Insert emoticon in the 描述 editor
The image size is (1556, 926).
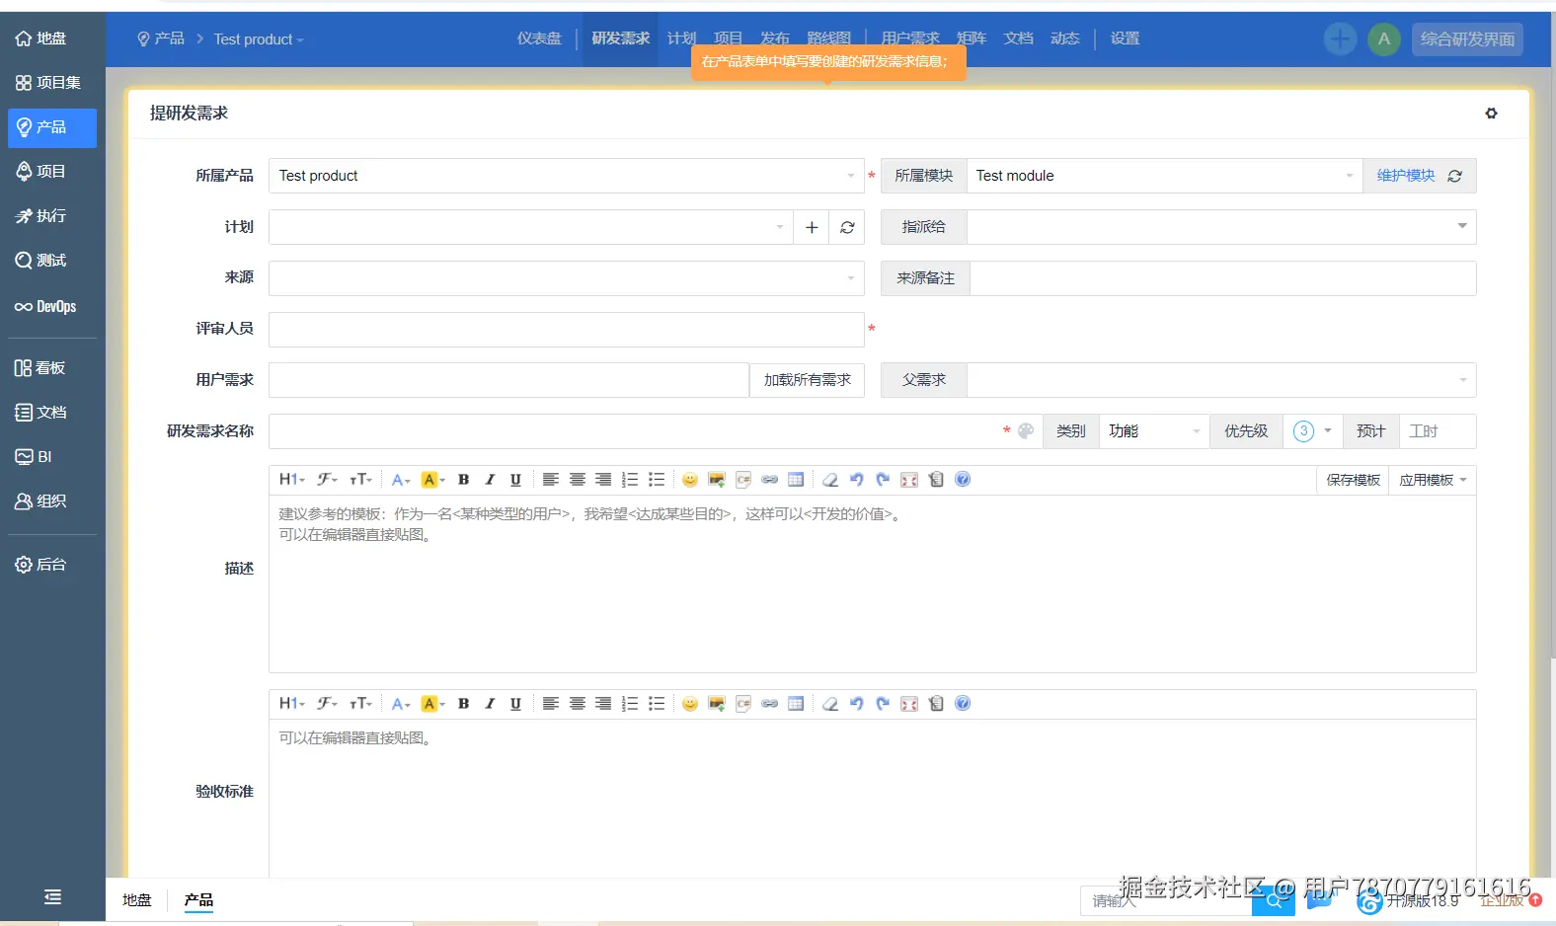point(690,480)
